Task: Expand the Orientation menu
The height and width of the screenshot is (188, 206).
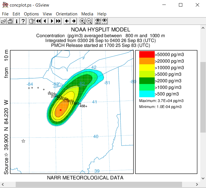Action: [x=66, y=14]
